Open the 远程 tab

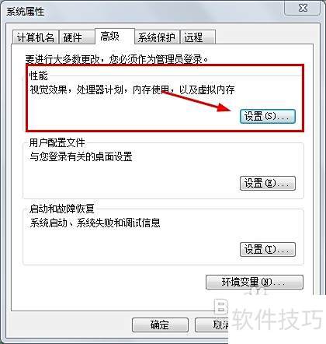tap(198, 38)
